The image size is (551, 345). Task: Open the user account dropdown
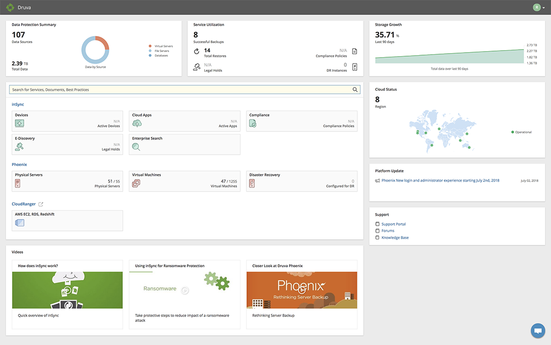(x=538, y=7)
